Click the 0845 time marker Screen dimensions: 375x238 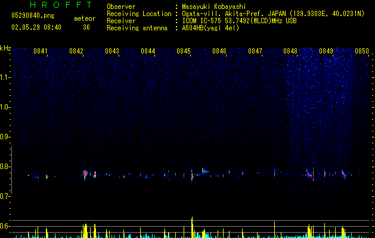click(184, 51)
